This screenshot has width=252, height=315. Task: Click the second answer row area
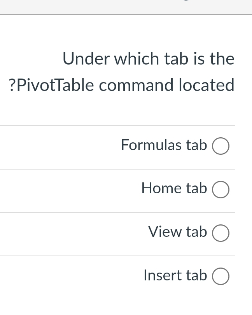point(126,190)
